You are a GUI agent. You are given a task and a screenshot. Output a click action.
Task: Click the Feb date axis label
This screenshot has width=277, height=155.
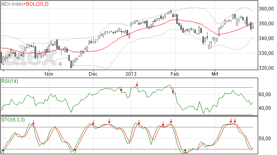[175, 74]
